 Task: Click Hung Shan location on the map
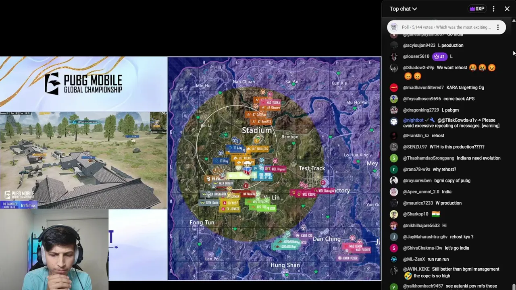tap(285, 265)
